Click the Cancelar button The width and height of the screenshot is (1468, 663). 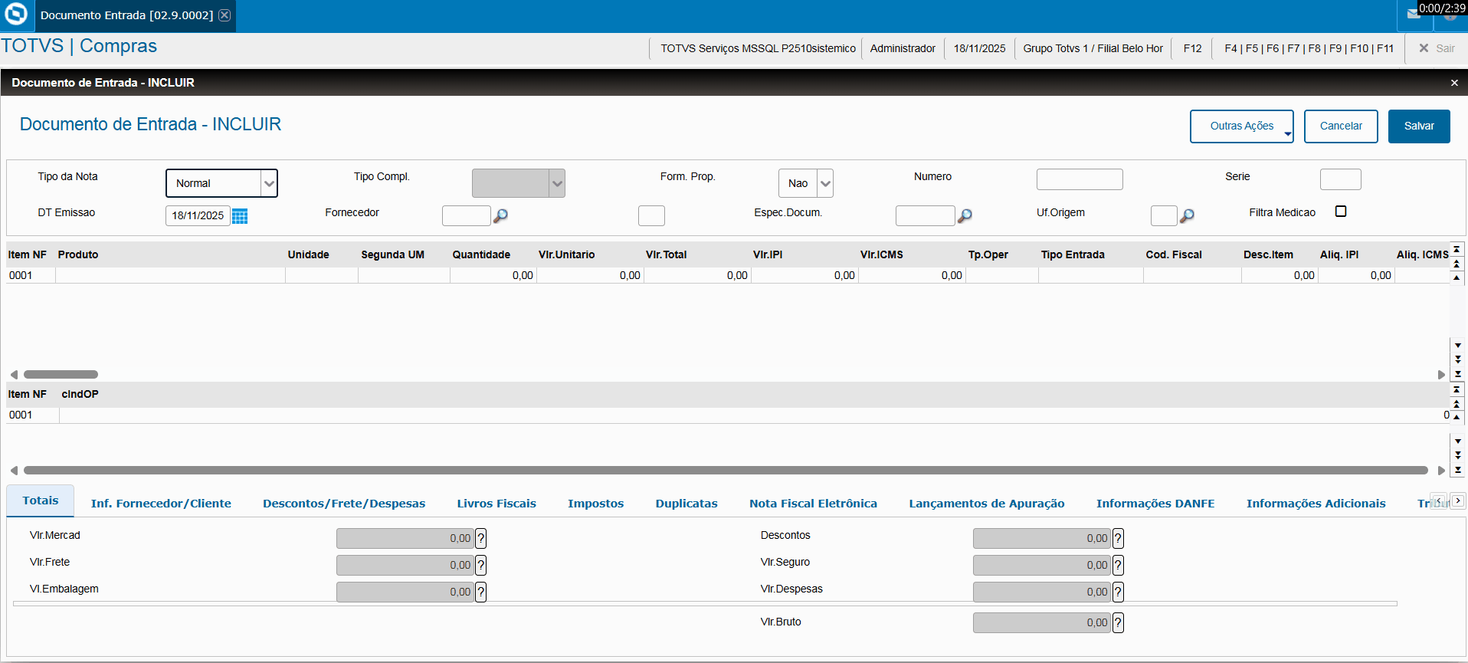pos(1341,126)
